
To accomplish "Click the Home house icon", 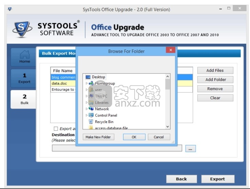I will [25, 55].
